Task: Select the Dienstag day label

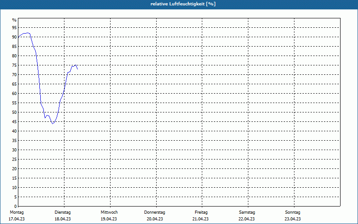Action: [63, 212]
